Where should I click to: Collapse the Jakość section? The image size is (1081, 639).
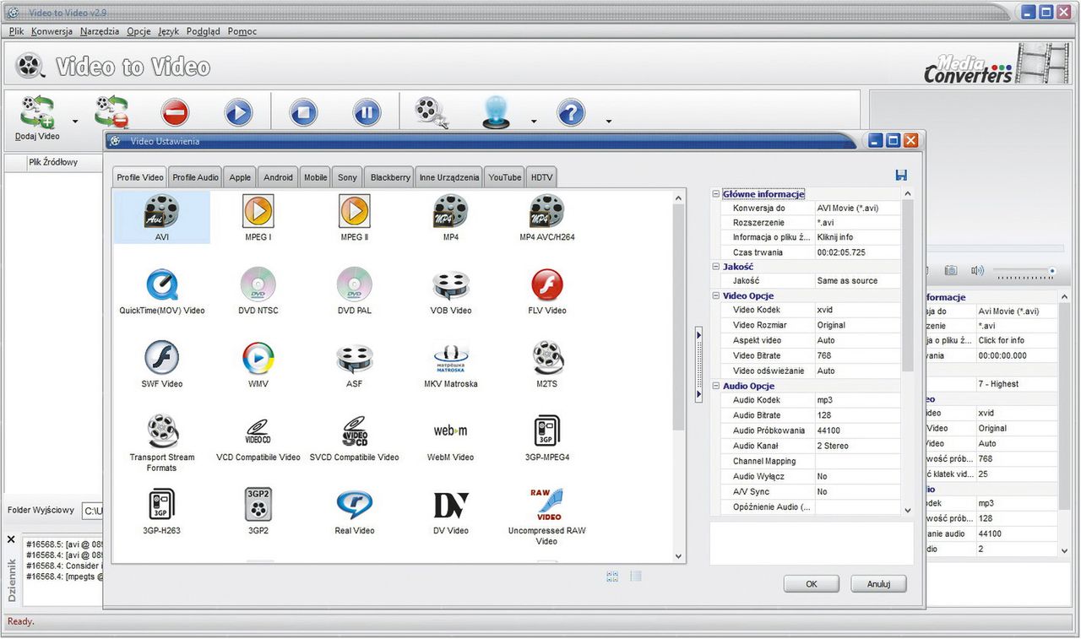pyautogui.click(x=716, y=267)
